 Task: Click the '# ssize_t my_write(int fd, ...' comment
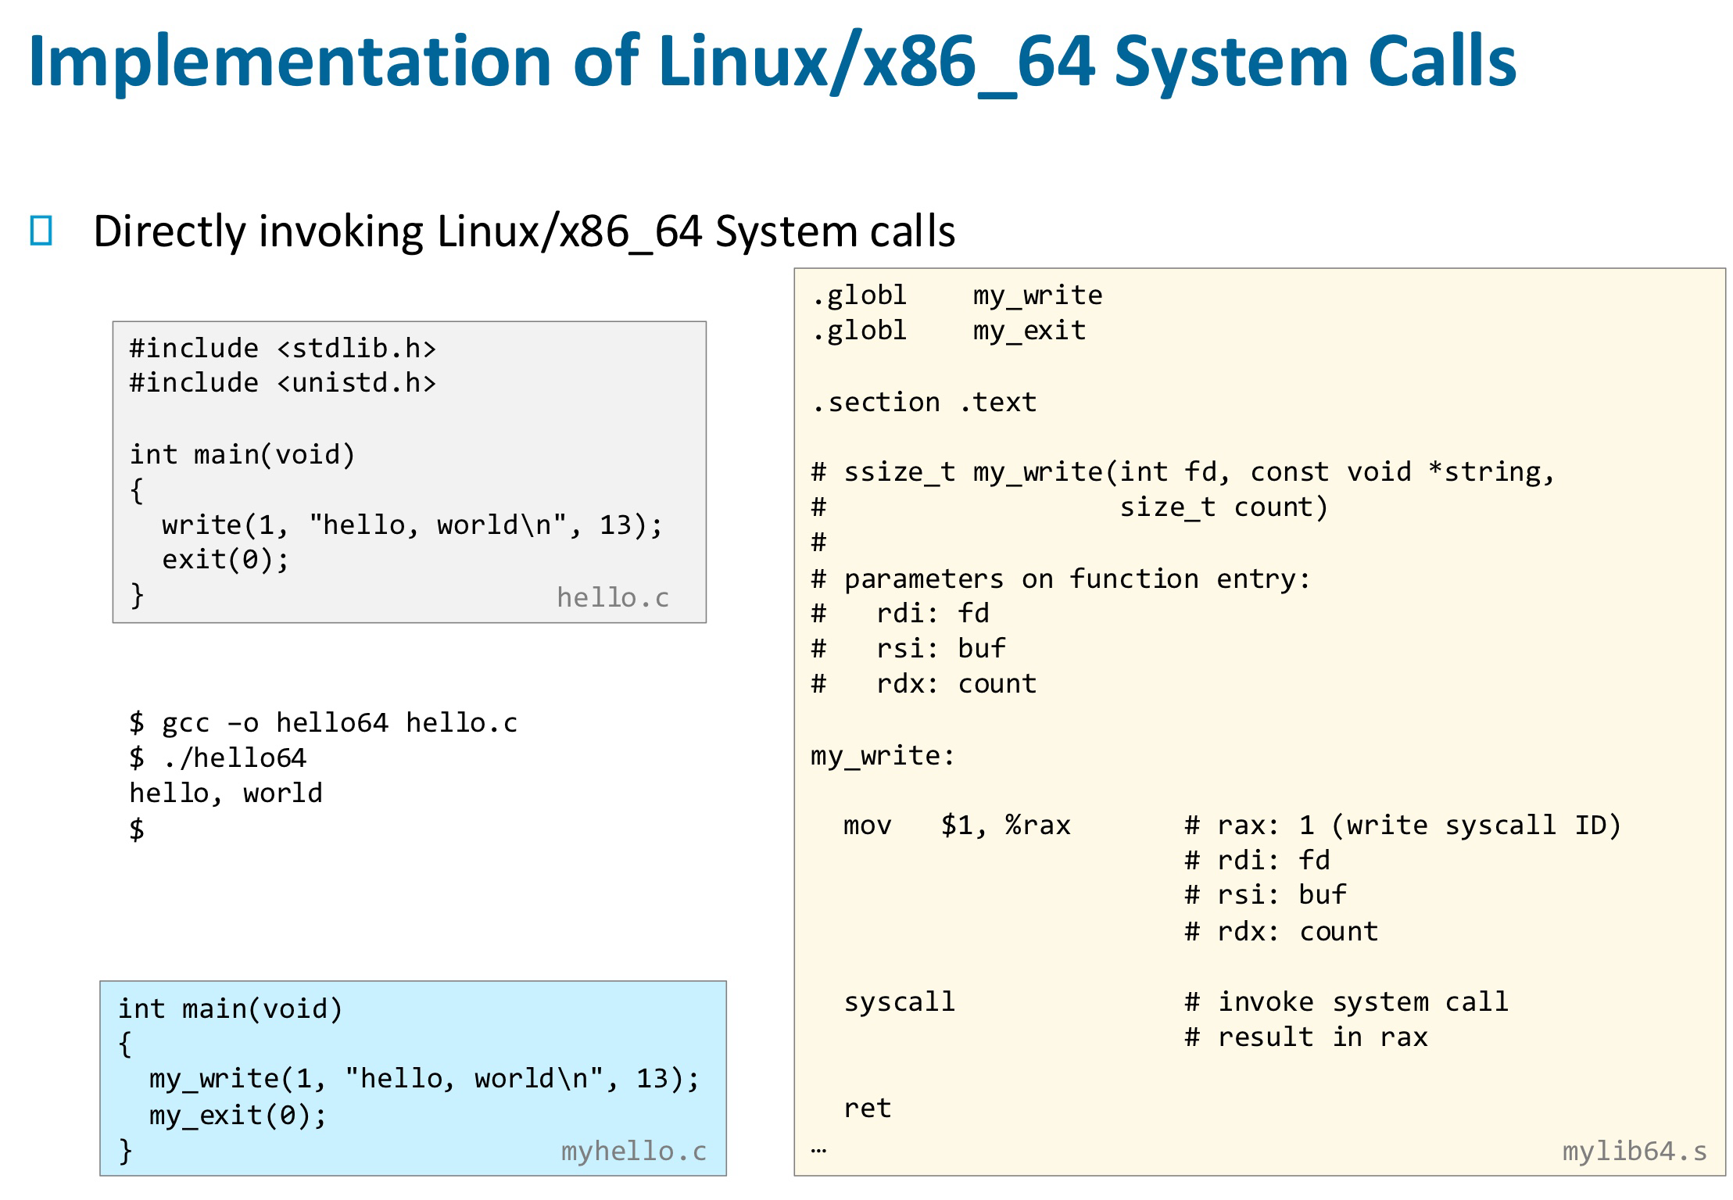coord(1183,473)
